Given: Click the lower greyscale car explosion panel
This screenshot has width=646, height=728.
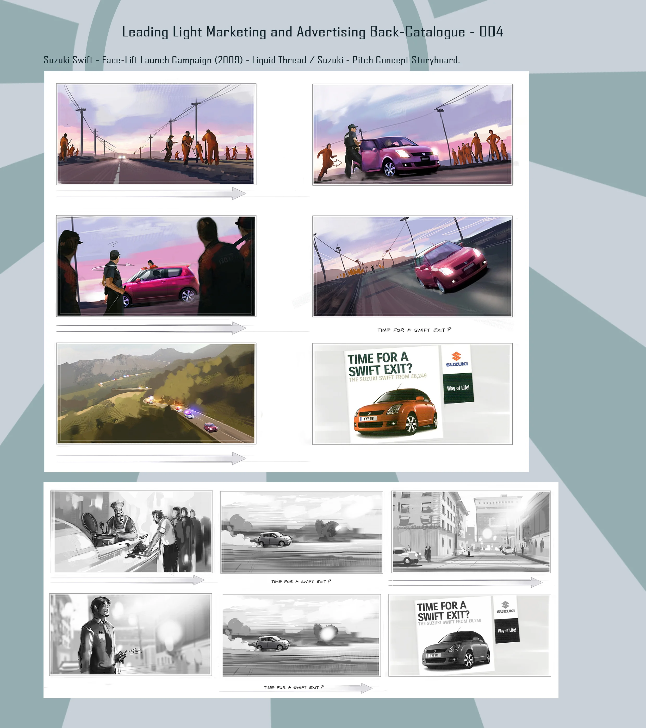Looking at the screenshot, I should pyautogui.click(x=301, y=635).
